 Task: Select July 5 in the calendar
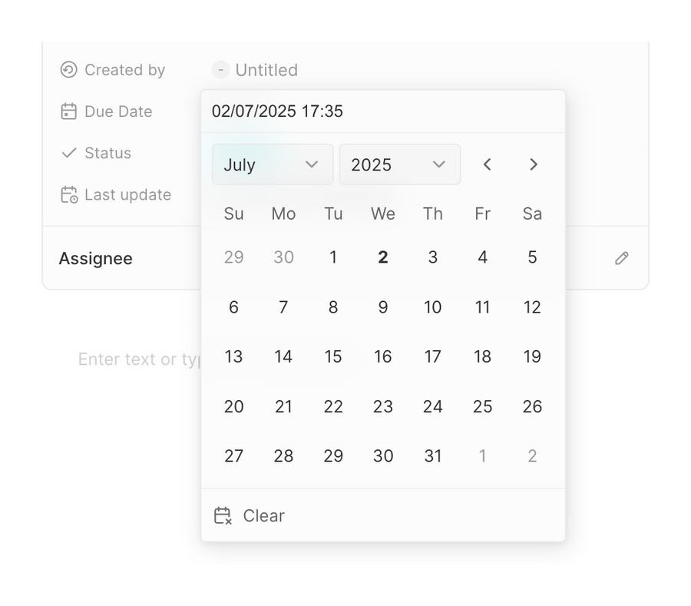532,257
